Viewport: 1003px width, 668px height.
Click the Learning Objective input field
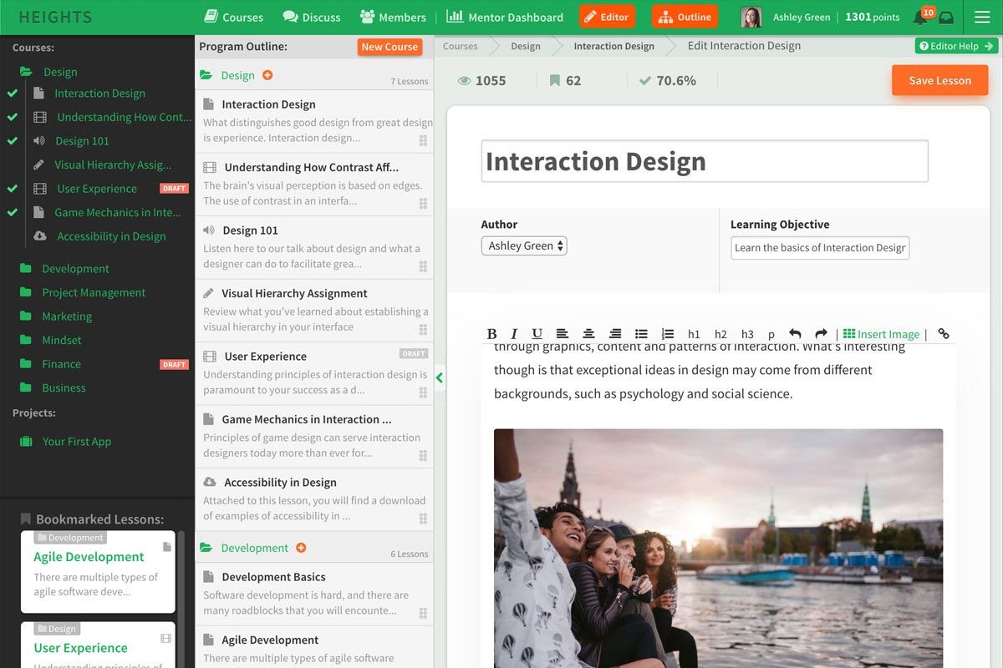tap(820, 248)
